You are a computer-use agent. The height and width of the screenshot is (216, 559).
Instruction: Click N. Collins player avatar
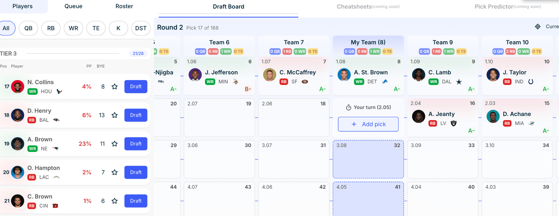pyautogui.click(x=17, y=87)
